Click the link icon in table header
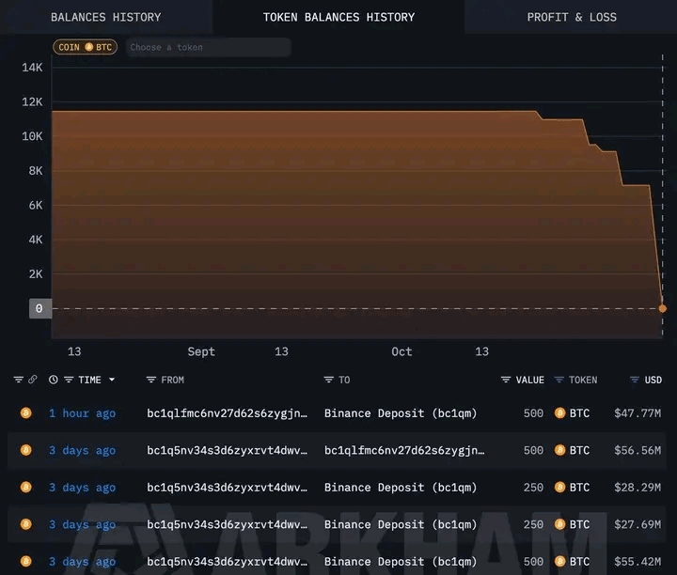Screen dimensions: 677x575 coord(33,380)
